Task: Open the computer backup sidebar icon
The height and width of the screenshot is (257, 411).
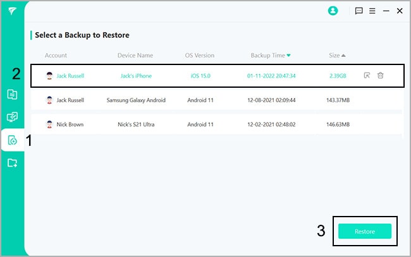Action: tap(12, 117)
